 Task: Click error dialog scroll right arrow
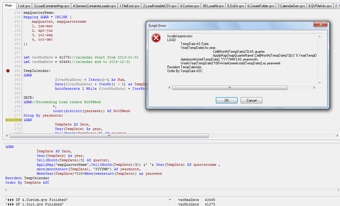click(x=314, y=88)
